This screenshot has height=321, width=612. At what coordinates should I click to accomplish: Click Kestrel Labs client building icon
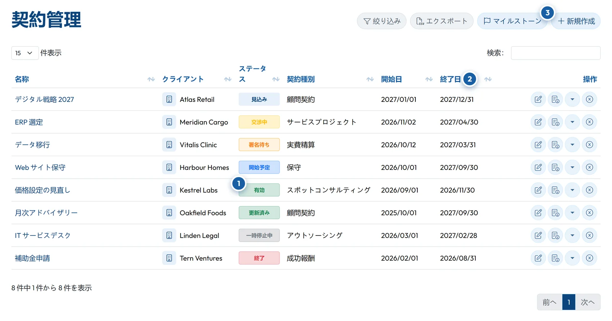(x=169, y=190)
